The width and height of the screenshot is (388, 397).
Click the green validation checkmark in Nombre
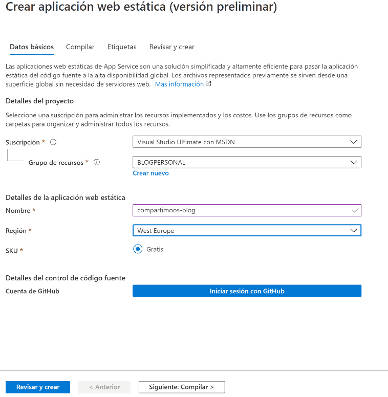coord(356,210)
